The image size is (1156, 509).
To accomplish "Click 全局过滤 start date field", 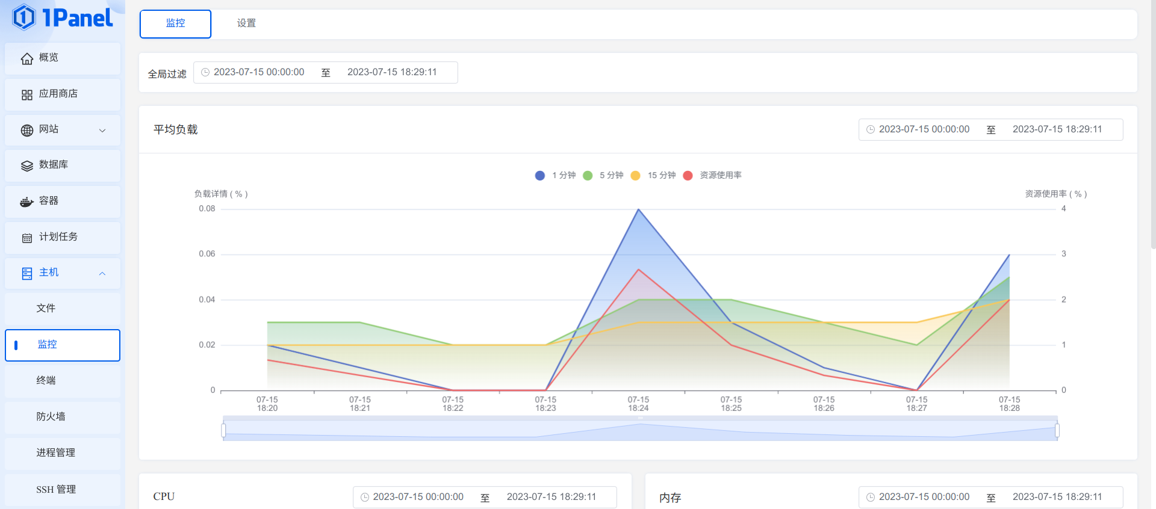I will (x=259, y=72).
